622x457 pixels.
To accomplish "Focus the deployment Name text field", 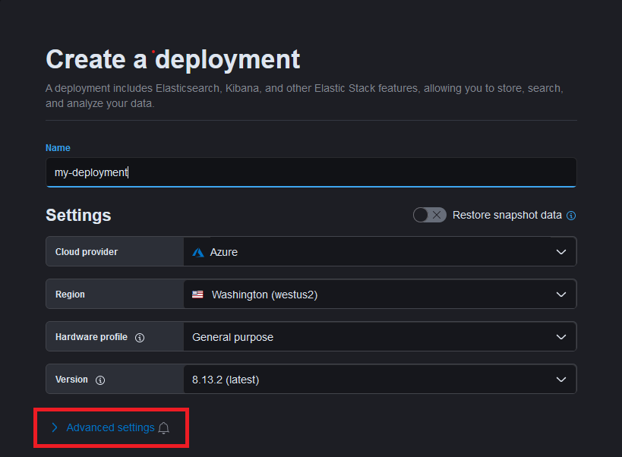I will point(311,172).
